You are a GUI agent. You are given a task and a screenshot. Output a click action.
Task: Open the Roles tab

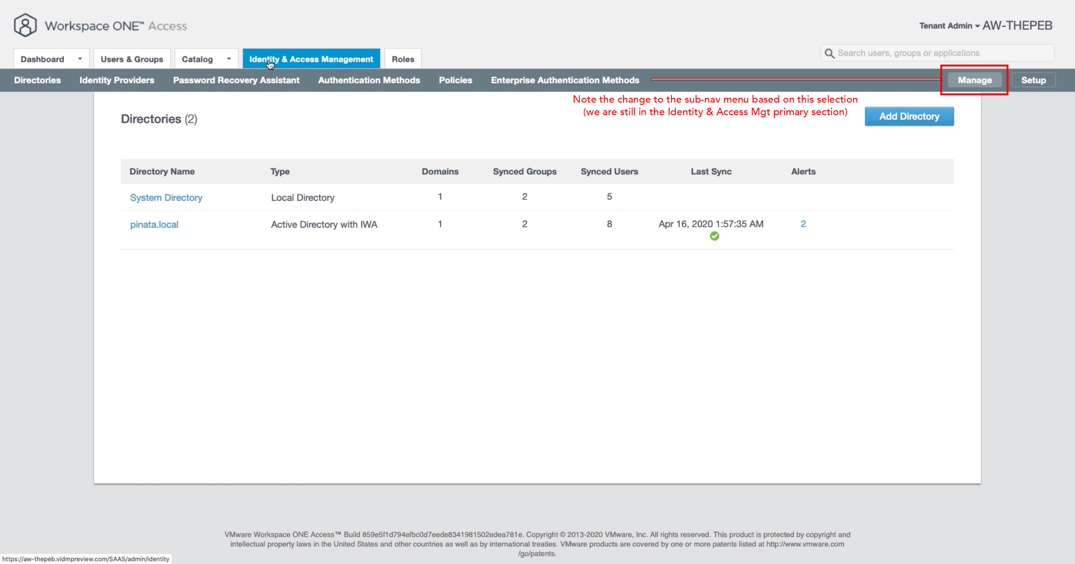tap(403, 59)
